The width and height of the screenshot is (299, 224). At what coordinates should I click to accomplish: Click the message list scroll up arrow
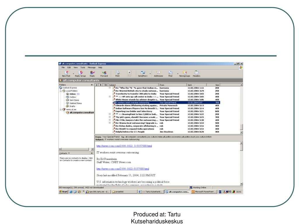click(241, 85)
